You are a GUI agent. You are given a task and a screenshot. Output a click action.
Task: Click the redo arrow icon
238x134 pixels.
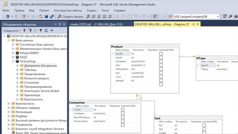pos(144,16)
